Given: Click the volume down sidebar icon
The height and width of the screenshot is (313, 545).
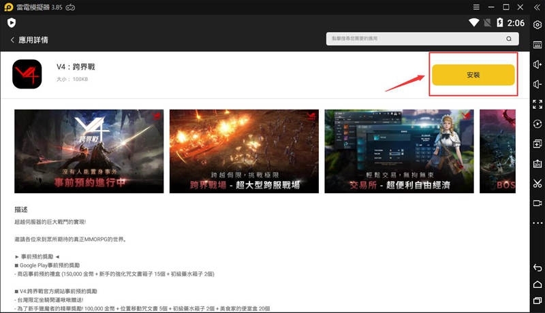Looking at the screenshot, I should 538,84.
